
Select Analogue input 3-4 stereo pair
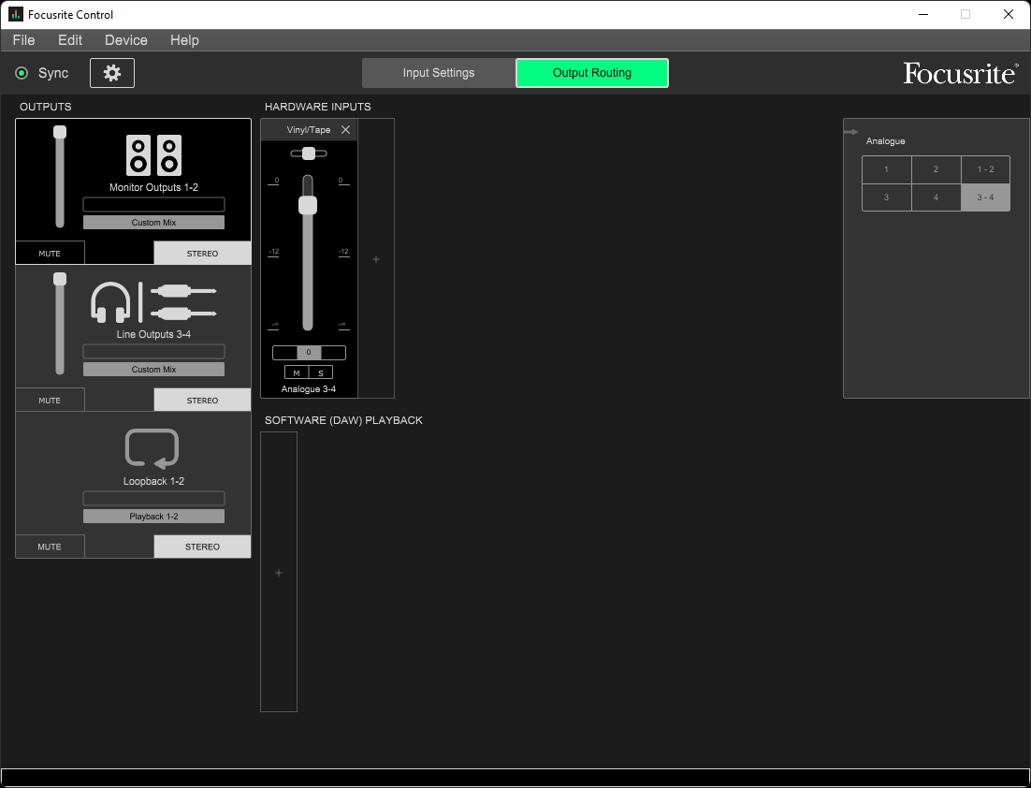[x=986, y=197]
